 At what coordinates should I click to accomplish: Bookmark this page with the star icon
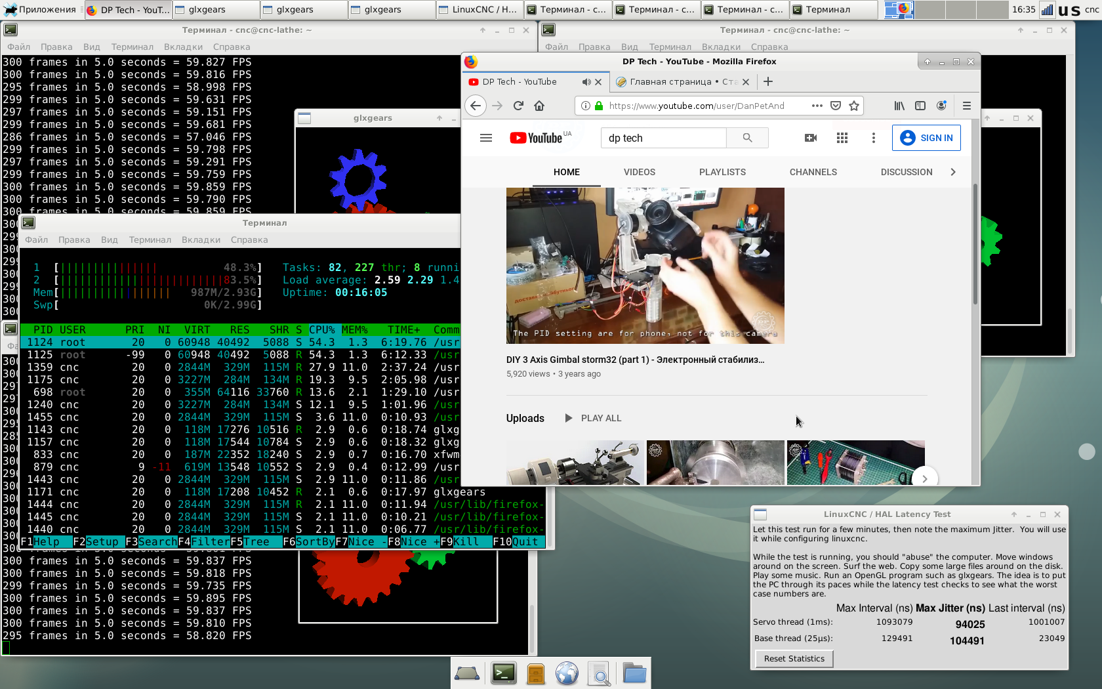click(x=854, y=106)
